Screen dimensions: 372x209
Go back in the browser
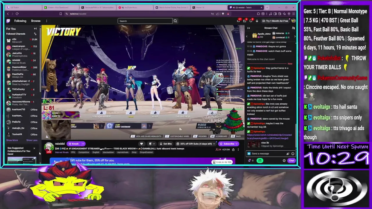point(8,14)
